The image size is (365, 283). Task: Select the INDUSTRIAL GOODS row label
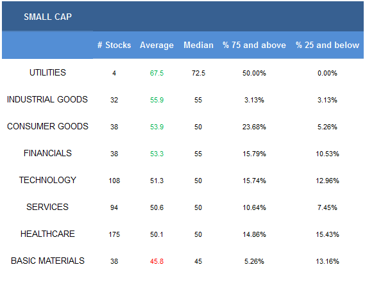[47, 99]
